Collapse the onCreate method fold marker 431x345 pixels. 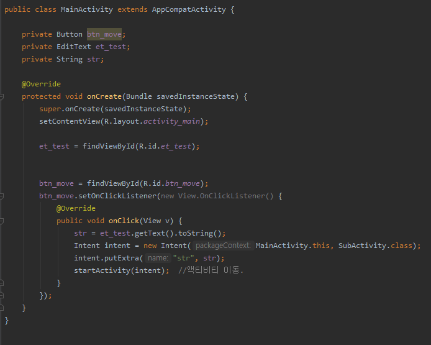coord(1,96)
